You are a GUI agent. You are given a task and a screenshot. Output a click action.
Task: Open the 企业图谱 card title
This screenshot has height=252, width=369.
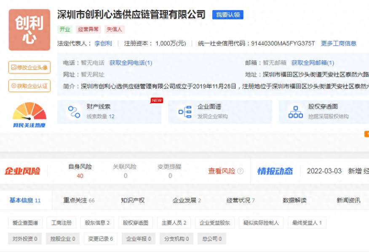tap(209, 107)
